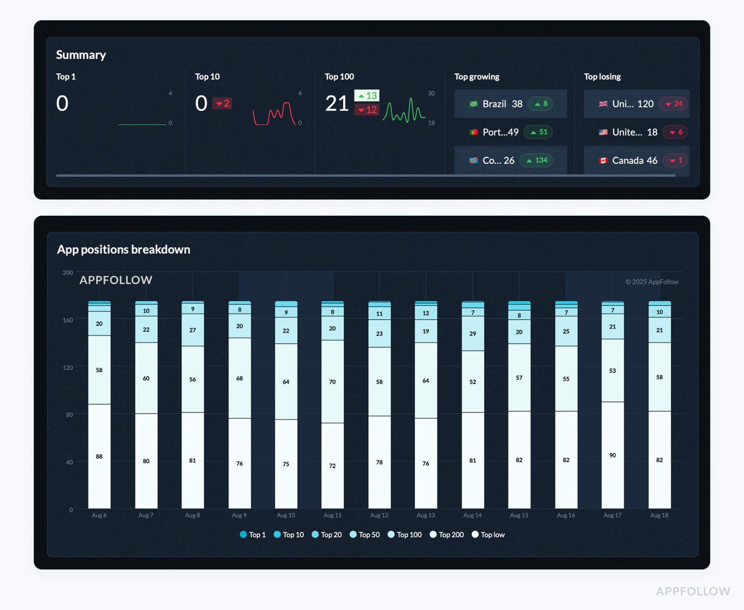Select the Canada flag in Top losing
The width and height of the screenshot is (744, 610).
tap(604, 160)
